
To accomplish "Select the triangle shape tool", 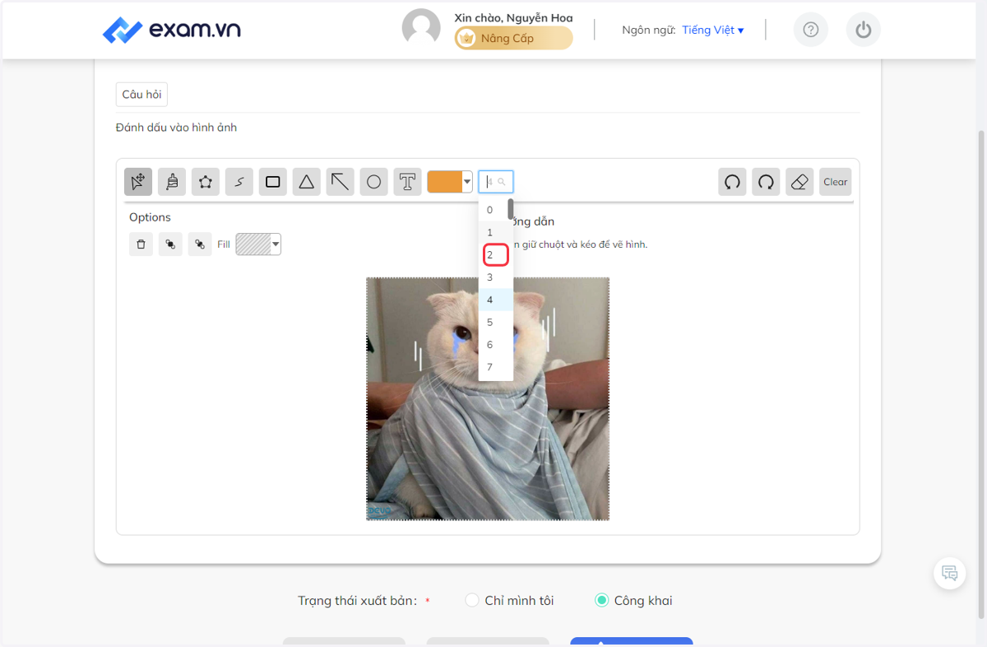I will coord(307,182).
